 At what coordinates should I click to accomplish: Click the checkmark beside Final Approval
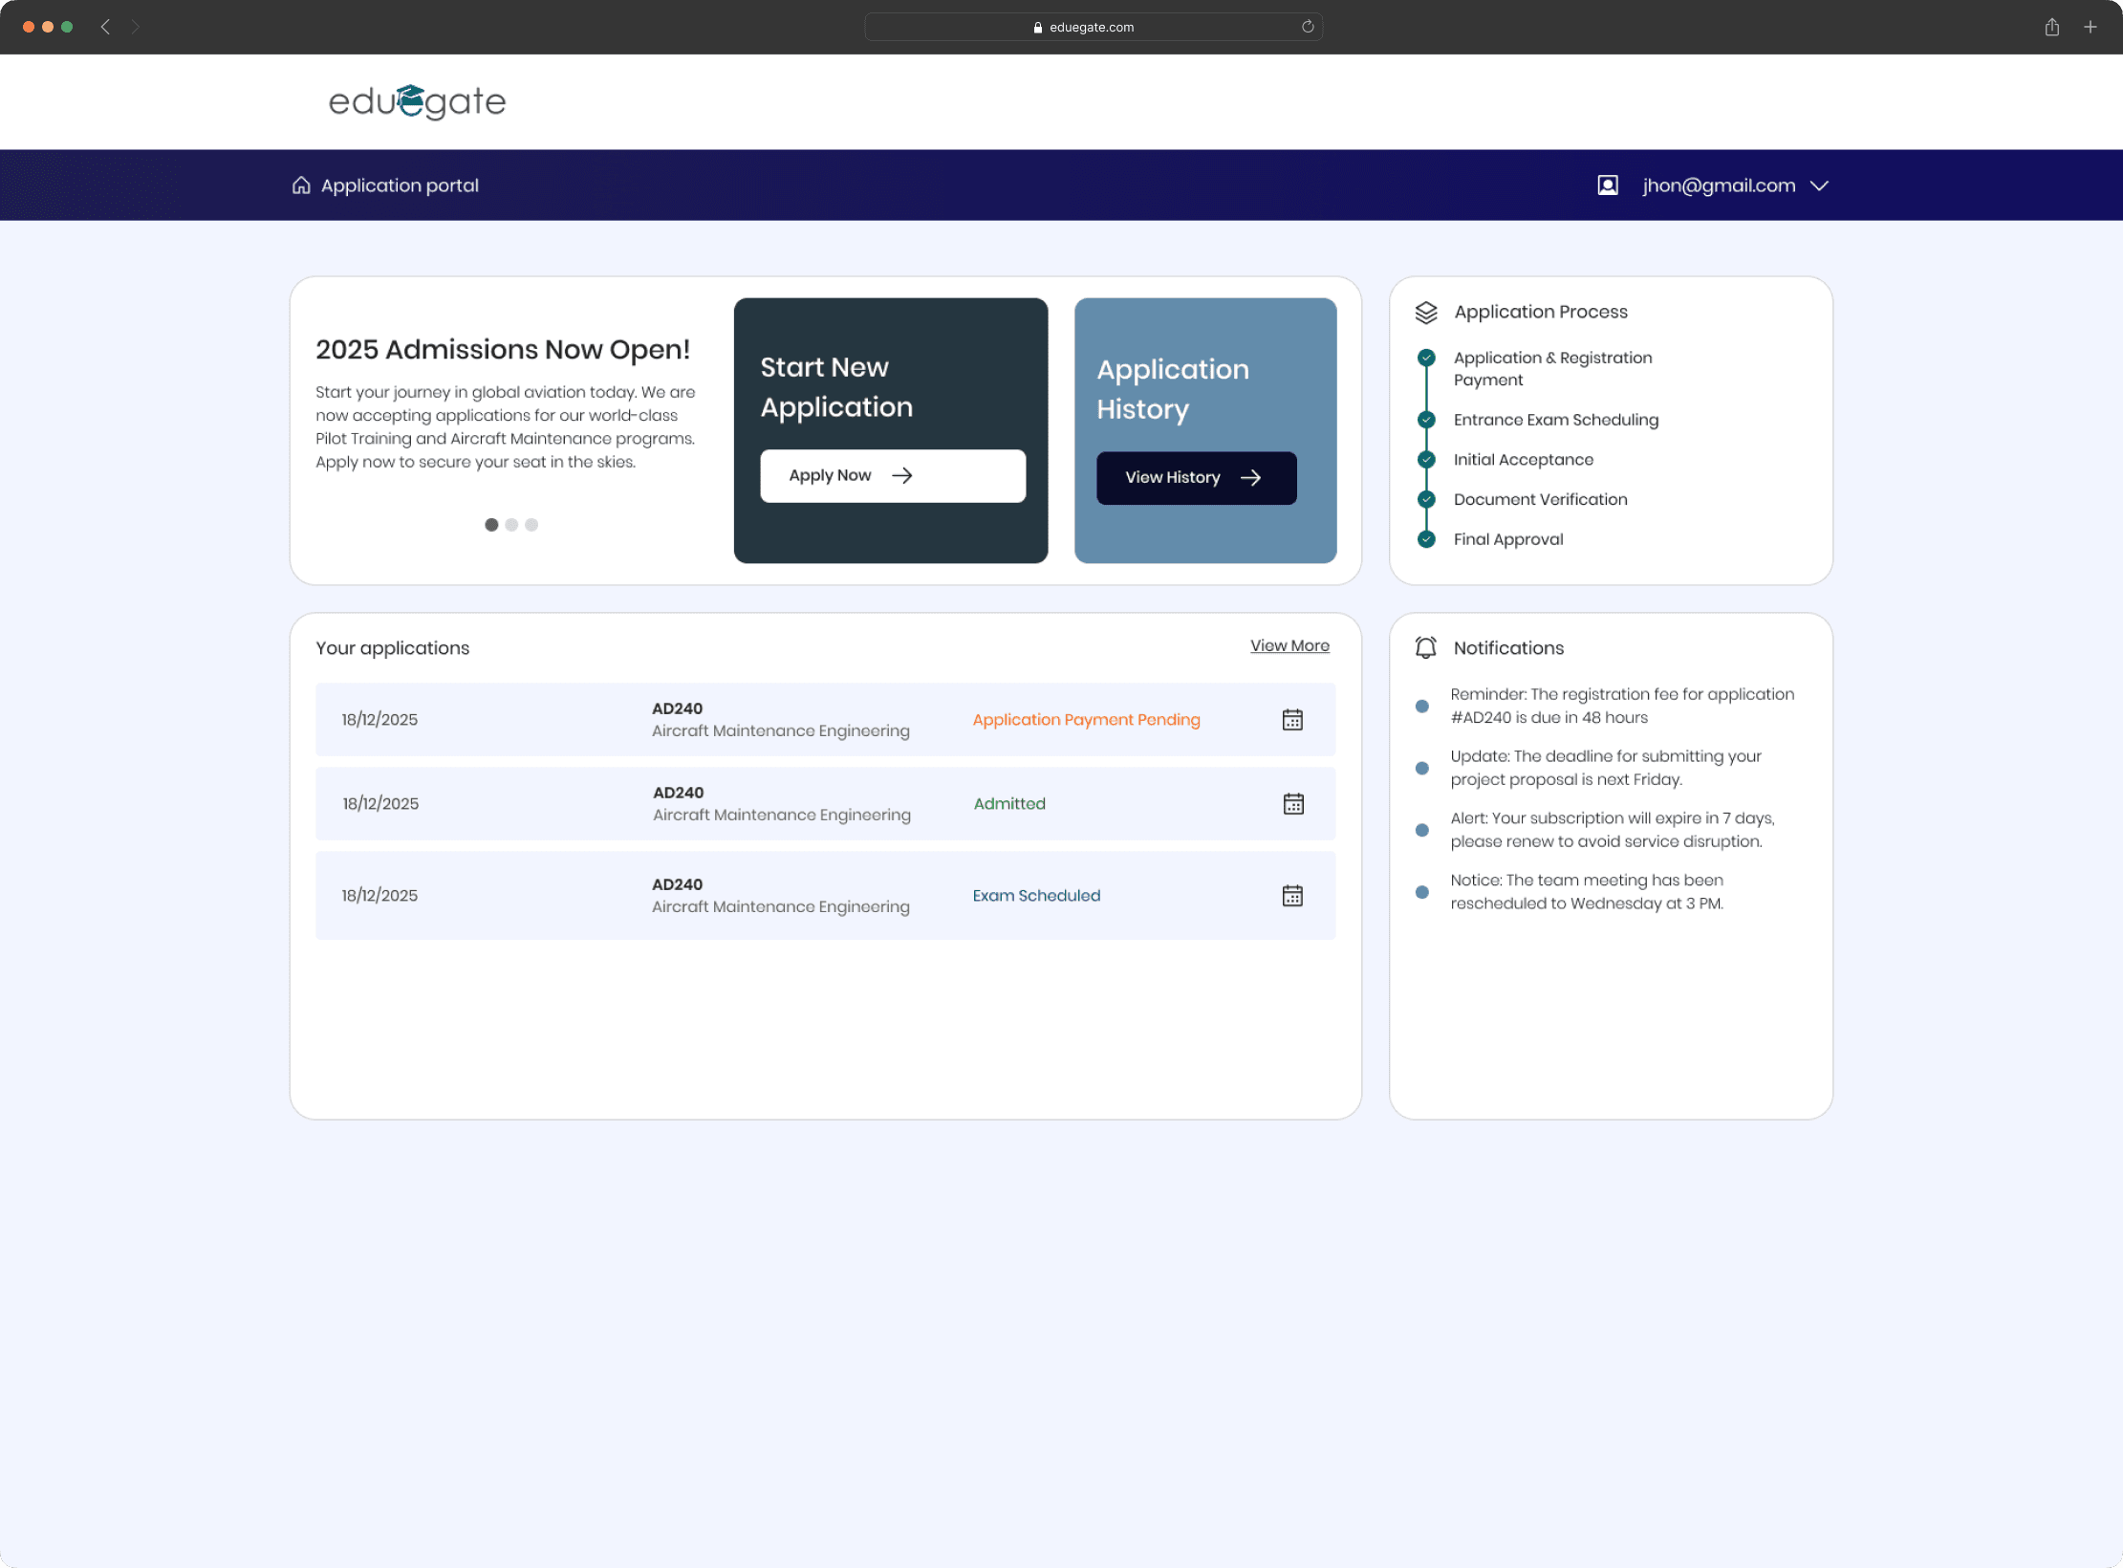1426,538
